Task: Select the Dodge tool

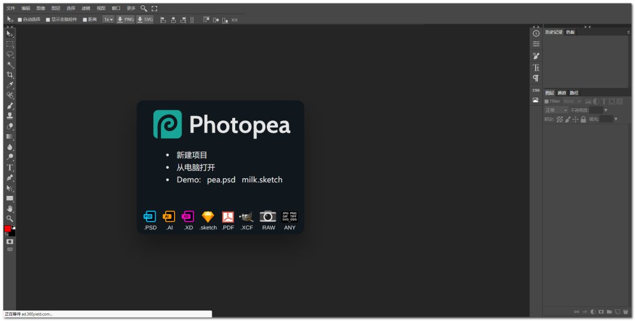Action: pyautogui.click(x=10, y=157)
